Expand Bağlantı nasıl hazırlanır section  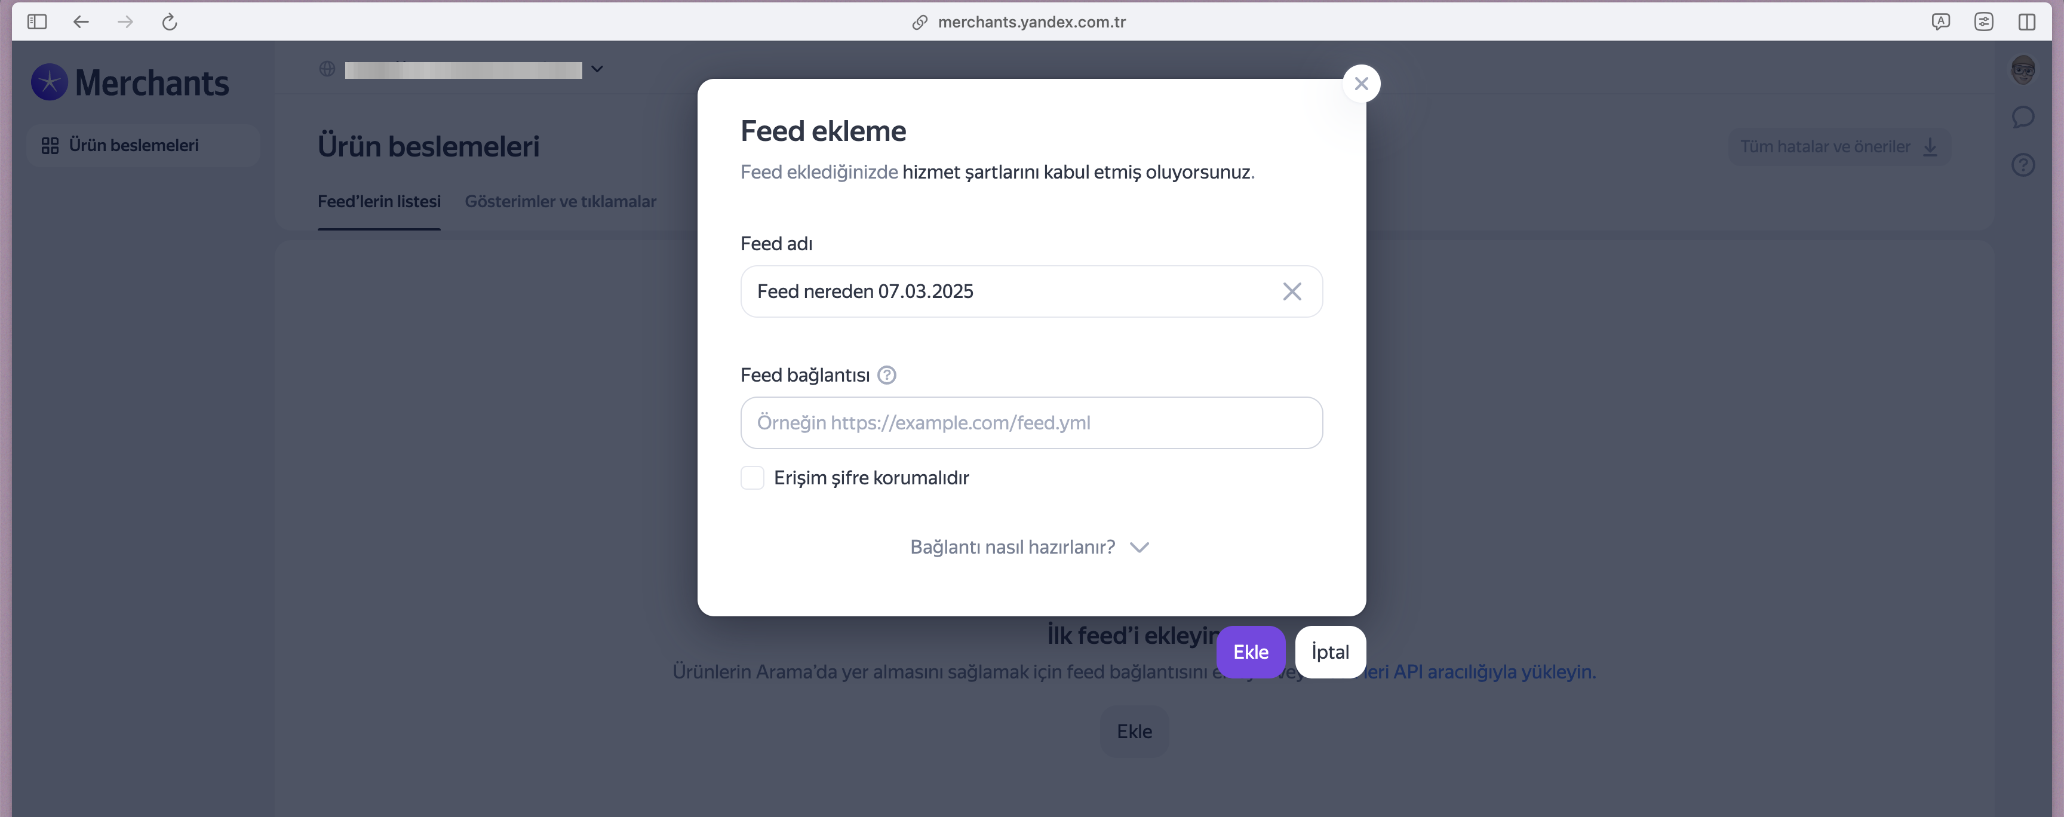[x=1030, y=547]
